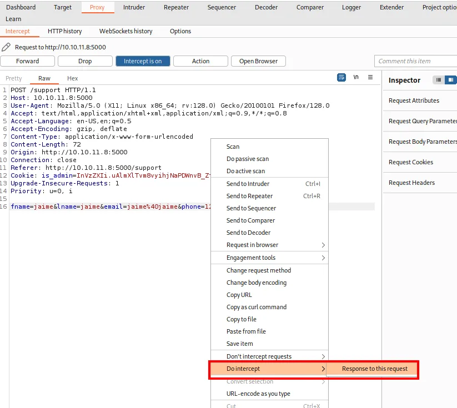Choose Send to Intruder
Image resolution: width=457 pixels, height=408 pixels.
(269, 184)
